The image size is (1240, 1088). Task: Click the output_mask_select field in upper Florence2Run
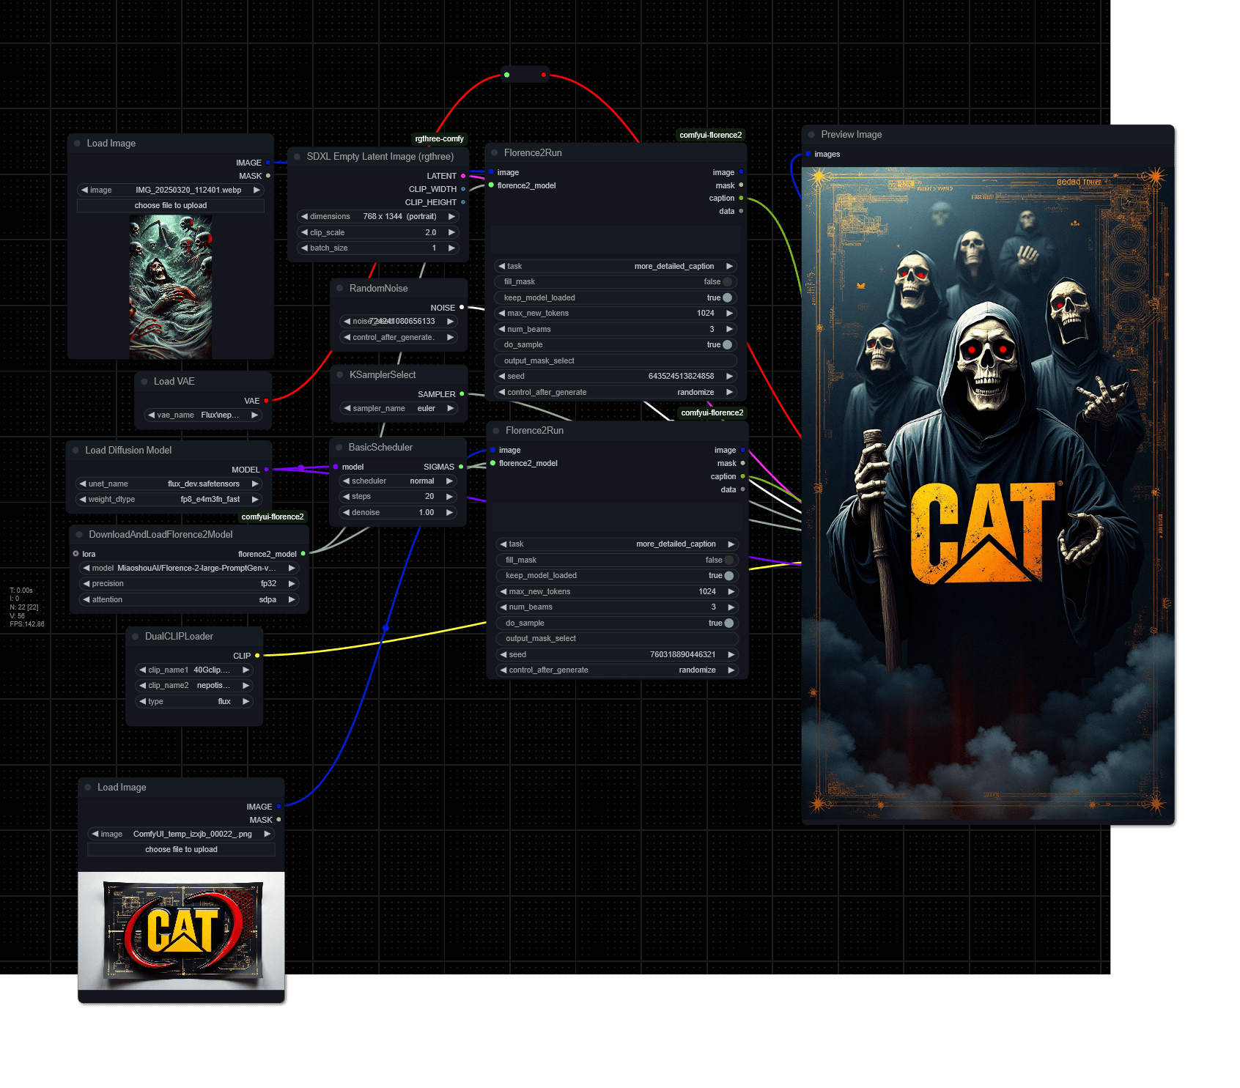click(616, 361)
